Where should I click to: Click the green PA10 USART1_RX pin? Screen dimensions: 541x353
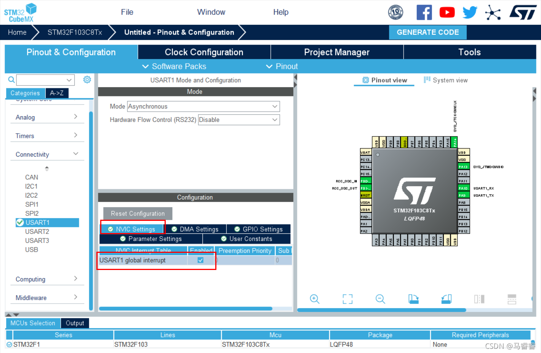click(463, 188)
